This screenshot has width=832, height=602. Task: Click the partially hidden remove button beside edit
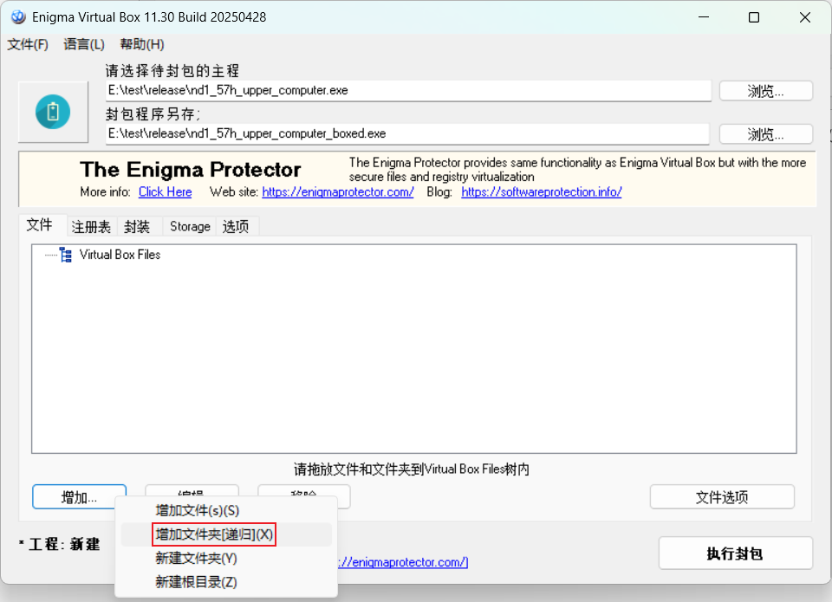click(x=303, y=490)
